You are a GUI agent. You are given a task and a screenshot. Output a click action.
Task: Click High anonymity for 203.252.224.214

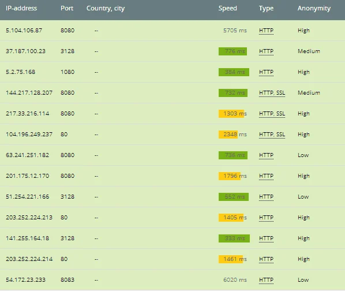tap(303, 259)
